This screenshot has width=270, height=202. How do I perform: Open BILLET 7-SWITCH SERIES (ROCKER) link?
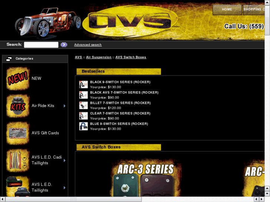[120, 103]
